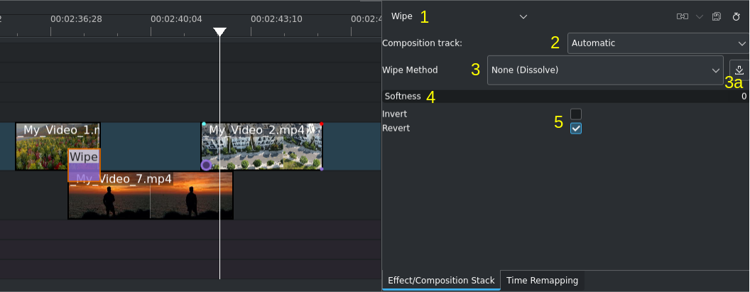
Task: Switch to Effect/Composition Stack tab
Action: [x=441, y=281]
